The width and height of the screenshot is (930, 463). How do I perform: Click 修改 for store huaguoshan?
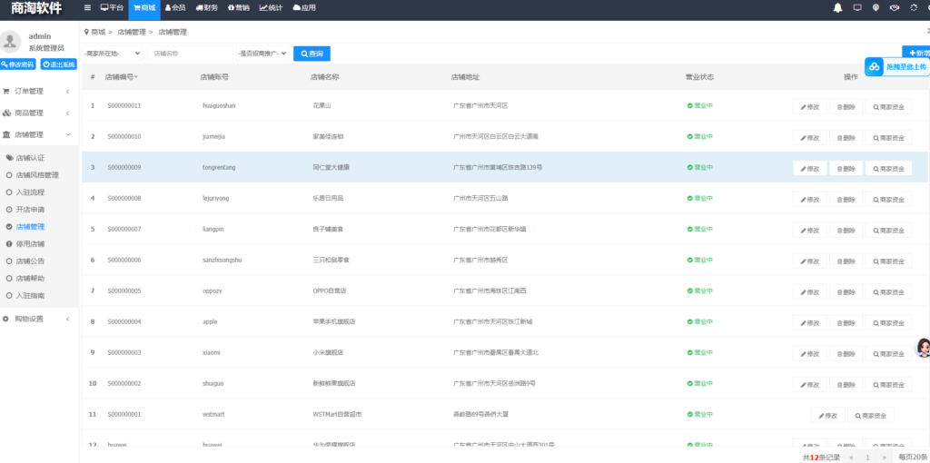[809, 106]
